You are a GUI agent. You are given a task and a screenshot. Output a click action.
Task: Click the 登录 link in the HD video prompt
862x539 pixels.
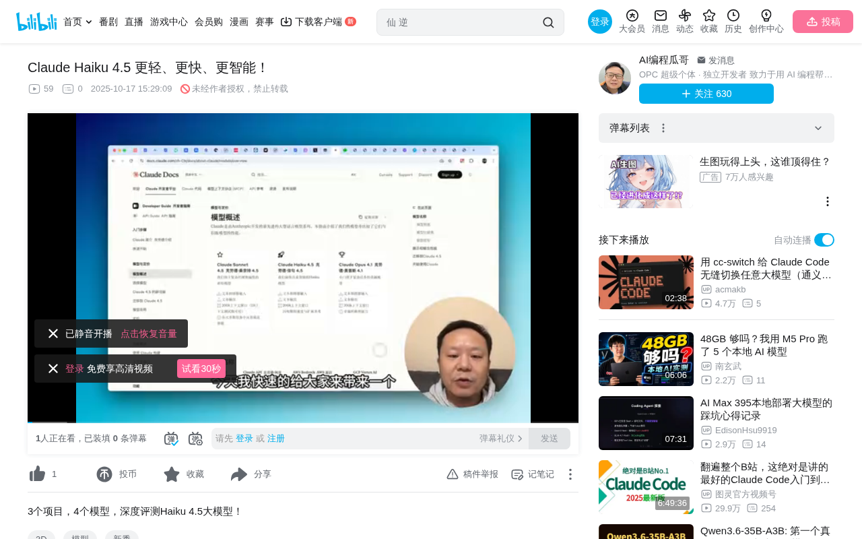(x=75, y=369)
